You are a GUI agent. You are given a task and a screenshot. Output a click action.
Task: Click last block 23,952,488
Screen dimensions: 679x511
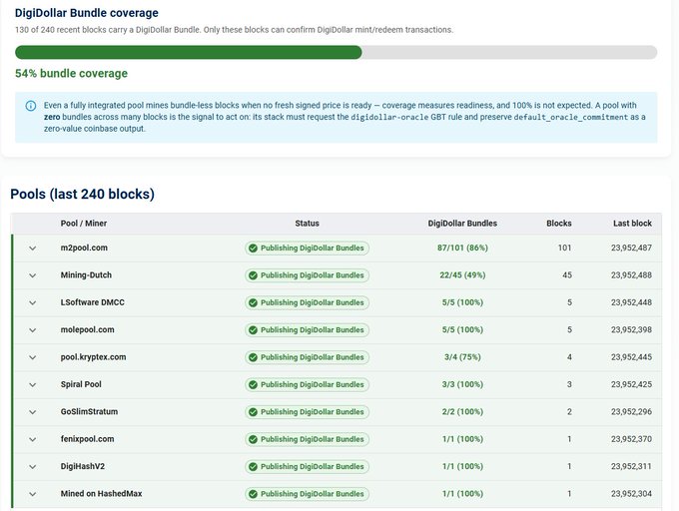[x=631, y=274]
